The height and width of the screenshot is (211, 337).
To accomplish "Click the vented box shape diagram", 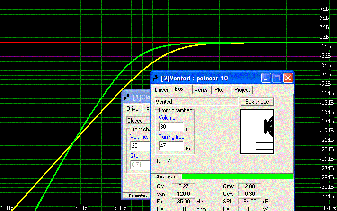I will pos(257,132).
